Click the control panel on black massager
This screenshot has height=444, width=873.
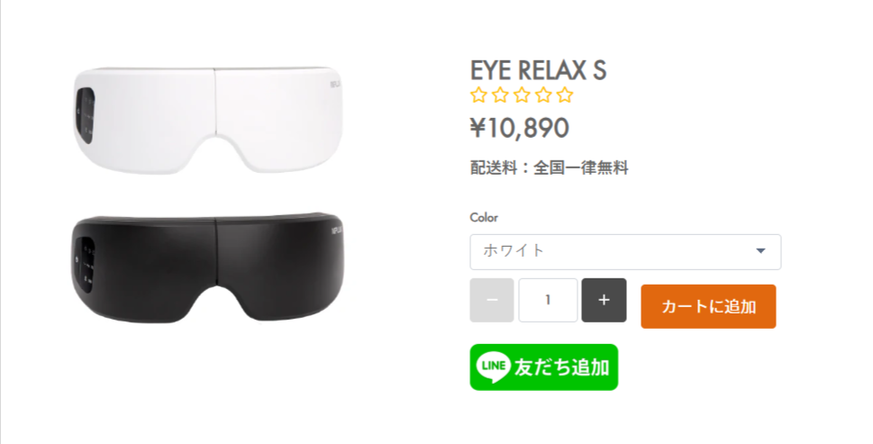click(86, 266)
